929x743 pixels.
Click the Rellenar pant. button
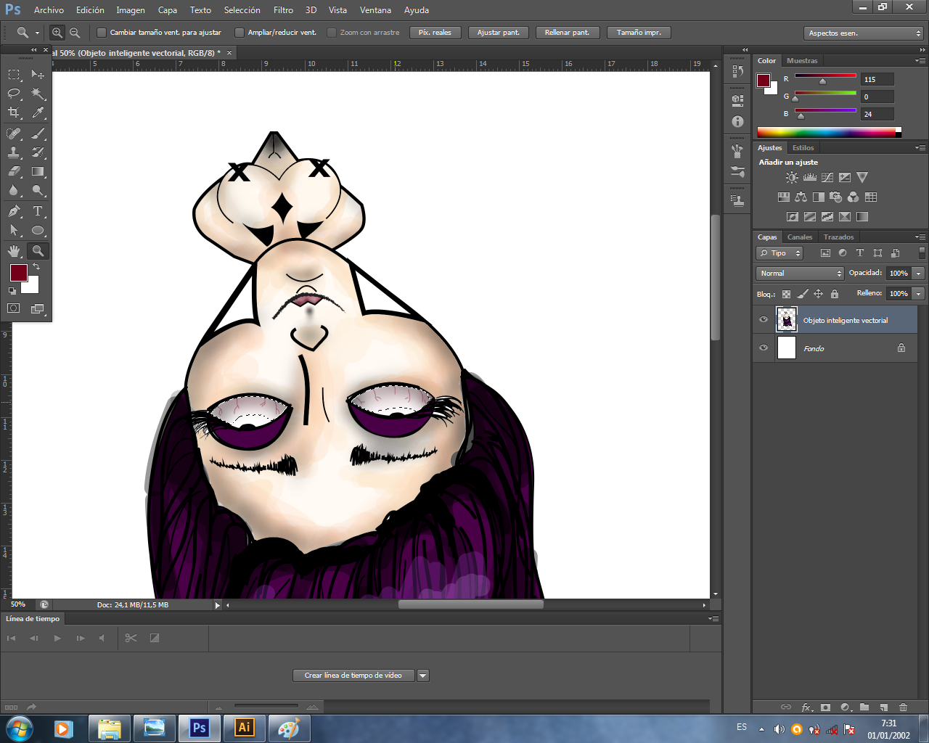tap(567, 33)
